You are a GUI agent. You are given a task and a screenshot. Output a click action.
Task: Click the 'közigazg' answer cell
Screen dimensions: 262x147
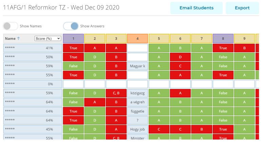click(137, 93)
